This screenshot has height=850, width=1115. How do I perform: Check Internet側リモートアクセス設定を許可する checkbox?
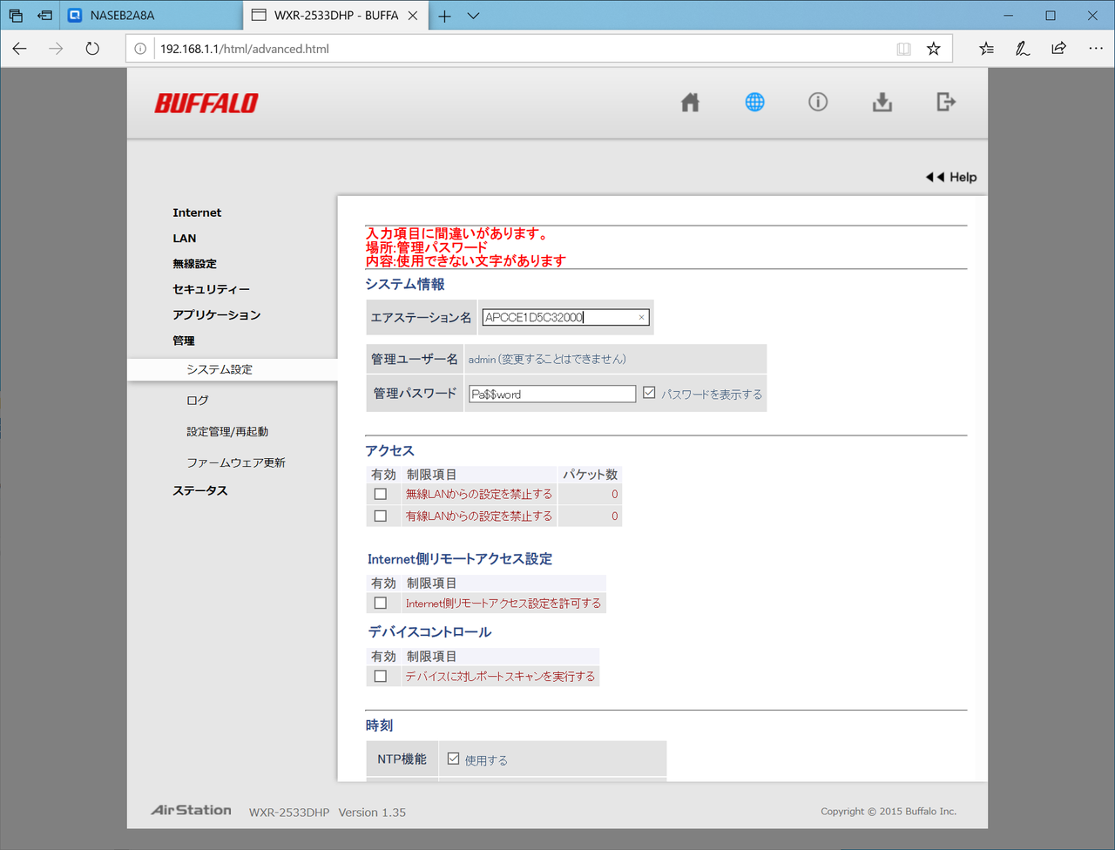(x=381, y=603)
